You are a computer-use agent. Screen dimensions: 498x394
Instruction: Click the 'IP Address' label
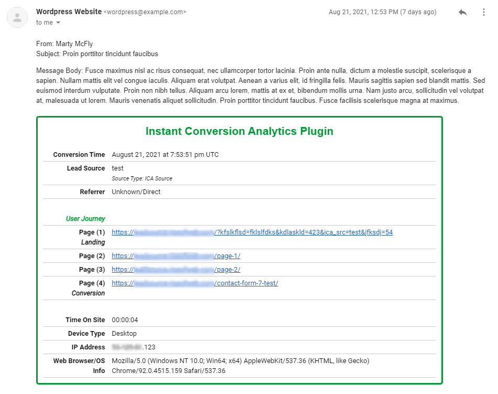[x=88, y=347]
